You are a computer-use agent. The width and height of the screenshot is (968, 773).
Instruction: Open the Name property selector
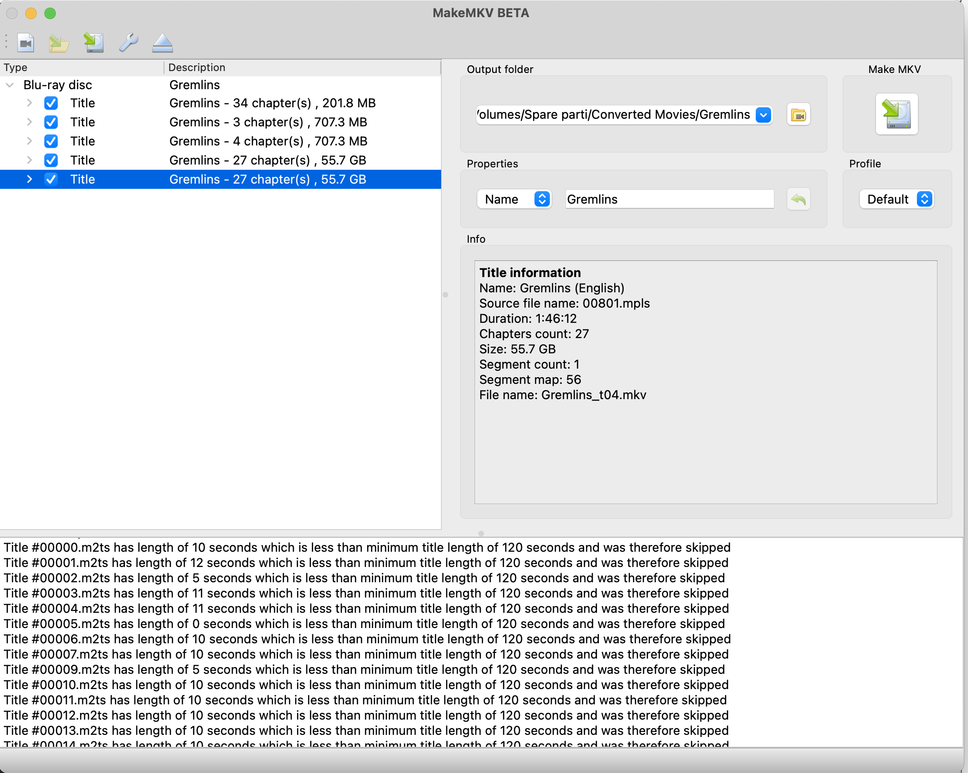pyautogui.click(x=515, y=199)
